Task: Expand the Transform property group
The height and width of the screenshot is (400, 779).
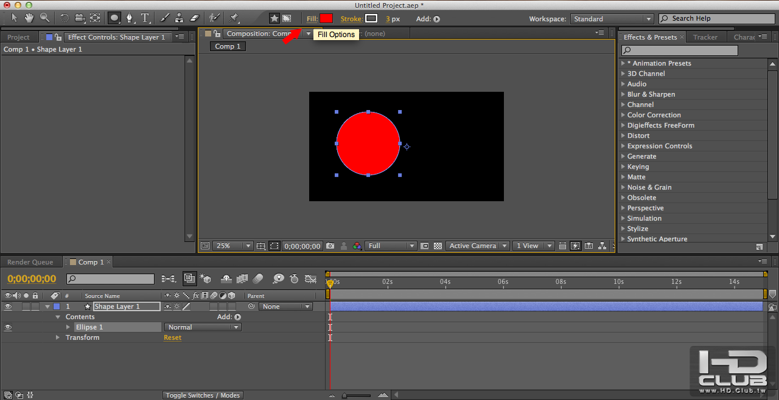Action: coord(58,337)
